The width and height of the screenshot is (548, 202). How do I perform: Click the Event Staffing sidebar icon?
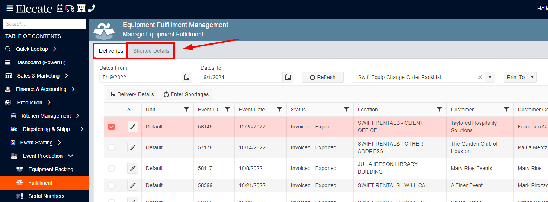pyautogui.click(x=13, y=143)
